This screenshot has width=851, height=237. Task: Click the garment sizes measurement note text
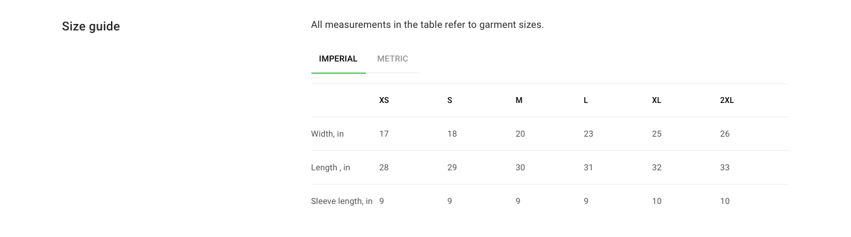pyautogui.click(x=427, y=25)
